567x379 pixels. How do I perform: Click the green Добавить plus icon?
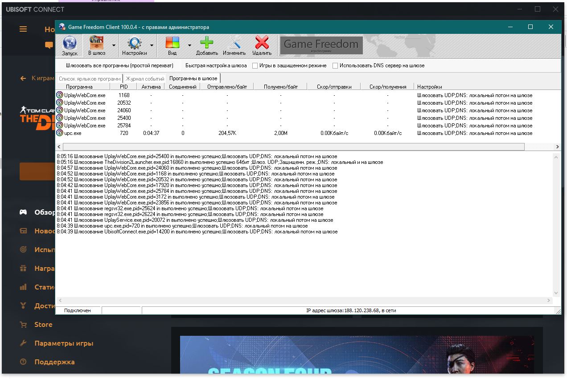(x=206, y=43)
